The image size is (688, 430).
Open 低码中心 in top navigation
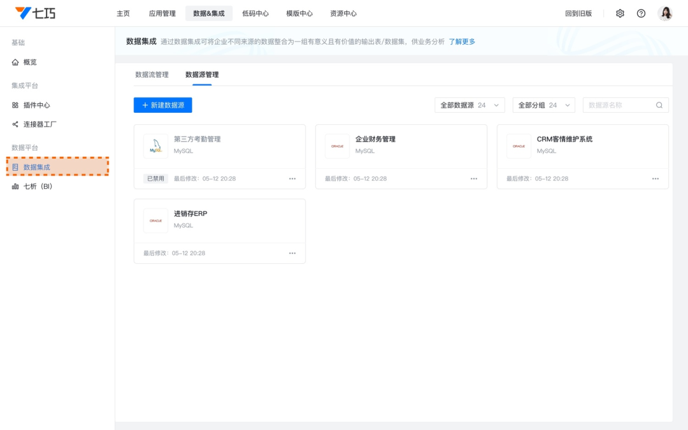(x=255, y=13)
